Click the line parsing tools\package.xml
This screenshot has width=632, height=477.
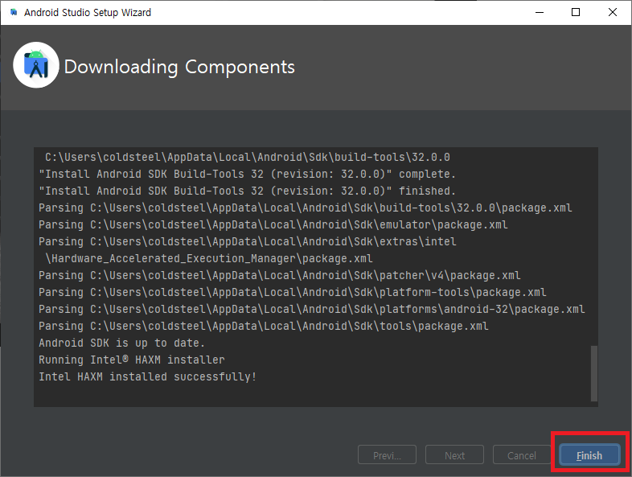coord(264,326)
